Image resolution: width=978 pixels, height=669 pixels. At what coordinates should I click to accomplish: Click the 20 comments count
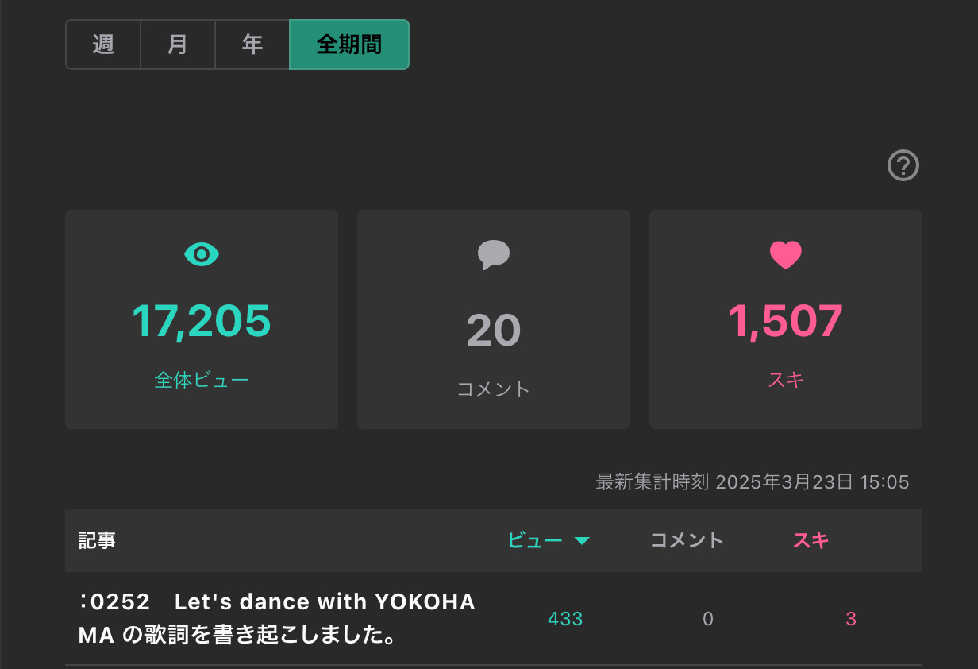pyautogui.click(x=493, y=331)
